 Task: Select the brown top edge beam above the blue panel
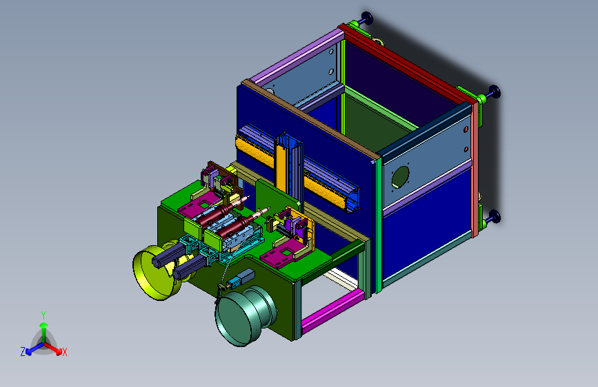pos(311,121)
